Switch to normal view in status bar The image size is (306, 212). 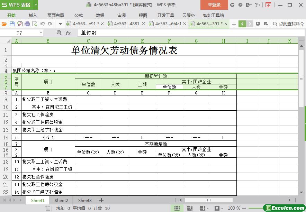(x=177, y=208)
